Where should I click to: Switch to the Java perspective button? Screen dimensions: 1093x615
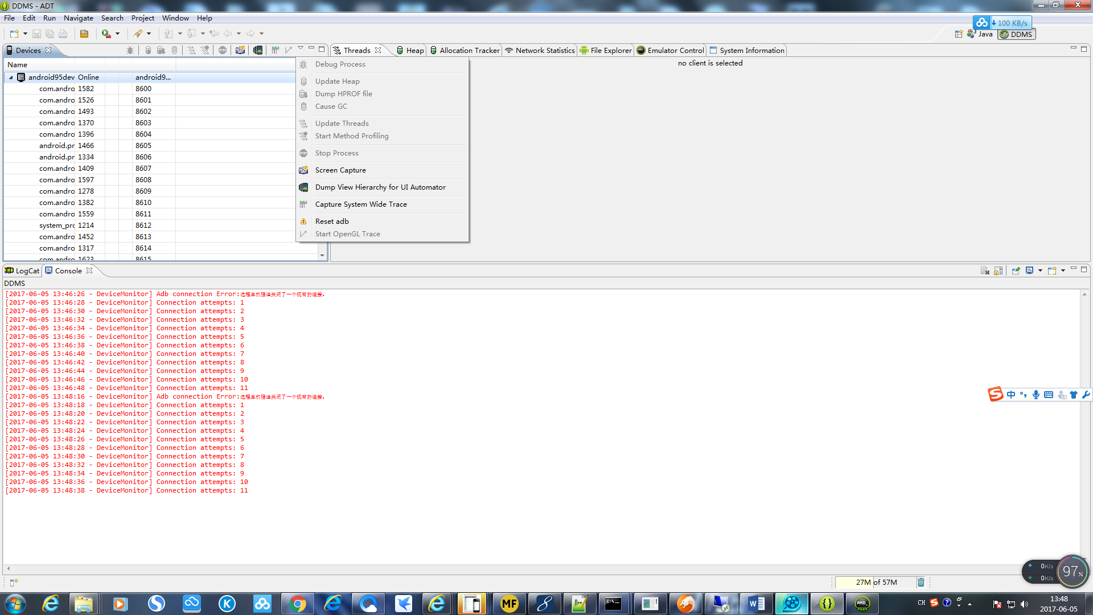click(x=980, y=34)
